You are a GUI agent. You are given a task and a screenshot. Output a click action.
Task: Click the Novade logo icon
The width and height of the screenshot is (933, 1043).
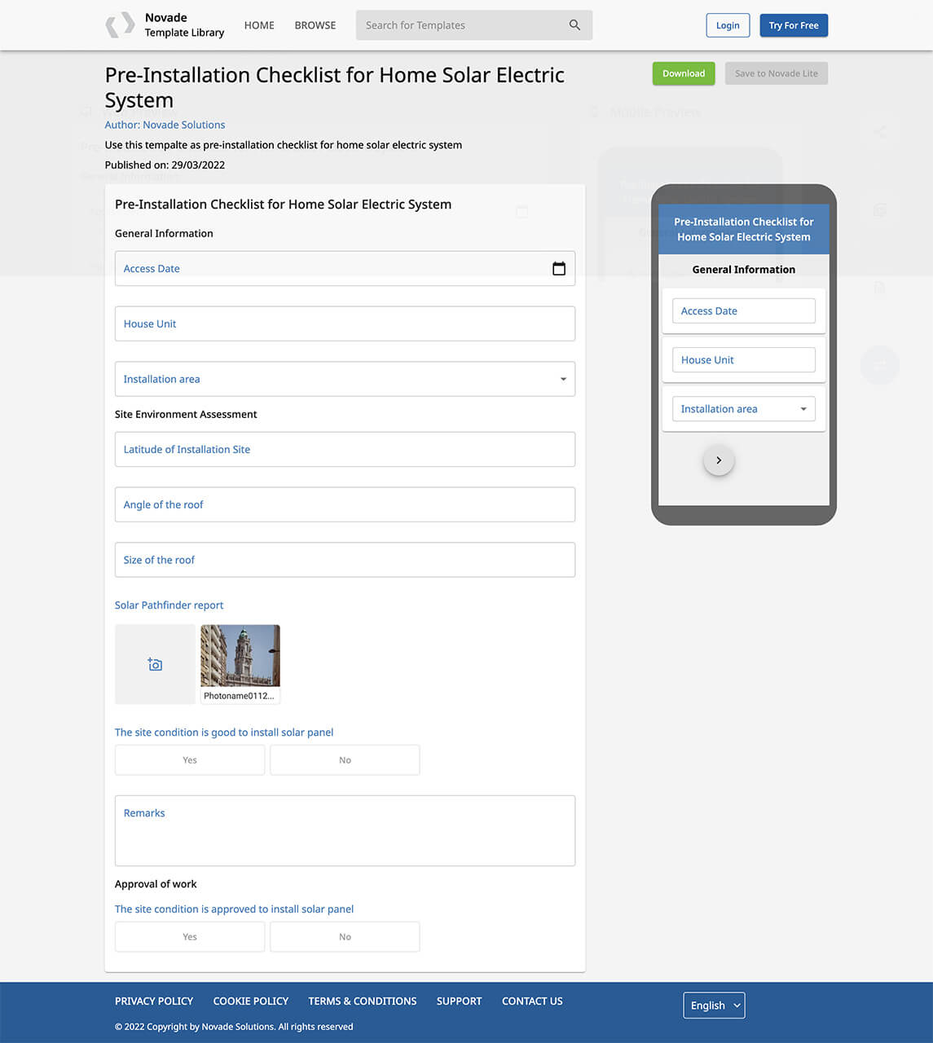coord(119,25)
